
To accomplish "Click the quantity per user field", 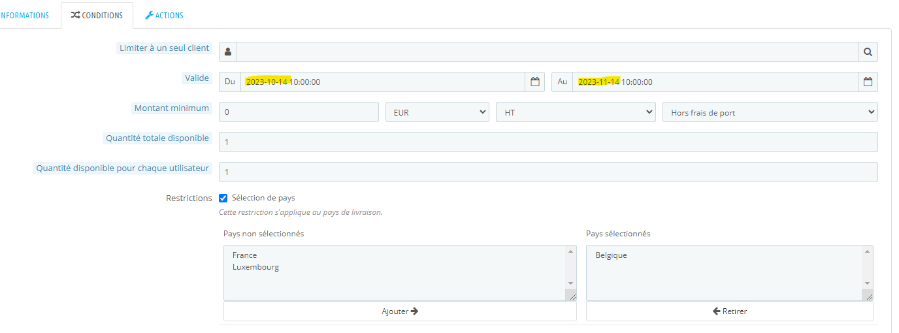I will pyautogui.click(x=548, y=172).
